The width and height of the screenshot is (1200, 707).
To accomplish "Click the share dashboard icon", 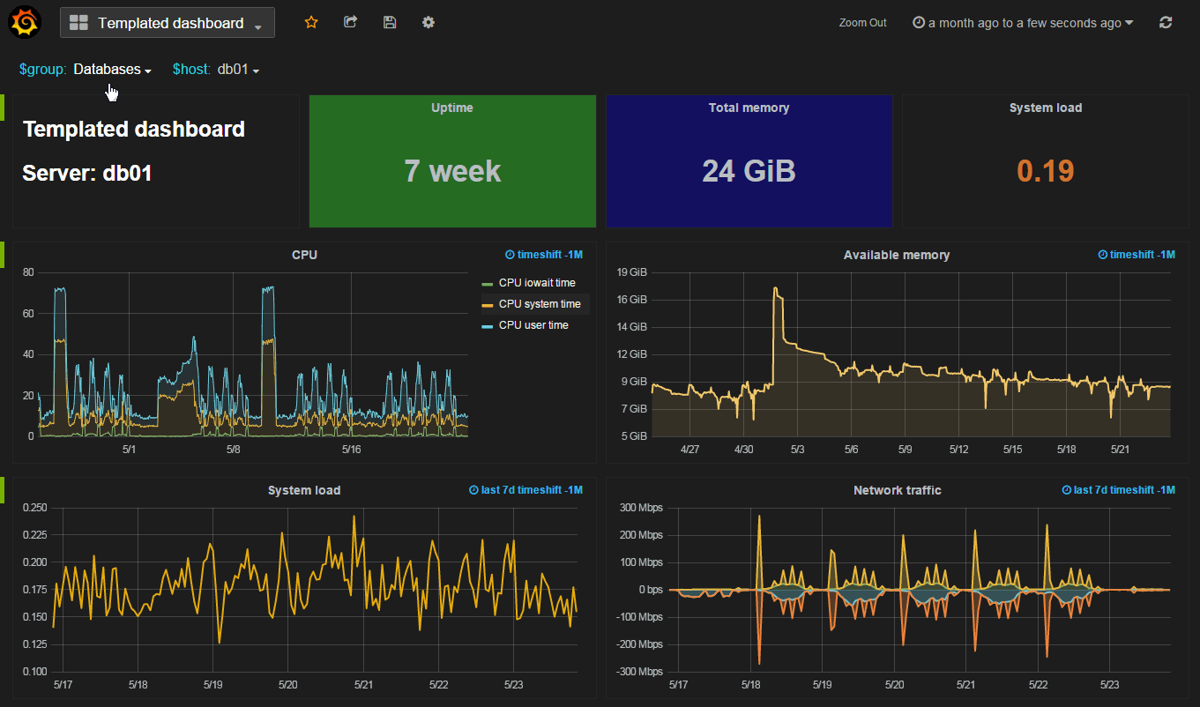I will click(x=350, y=22).
